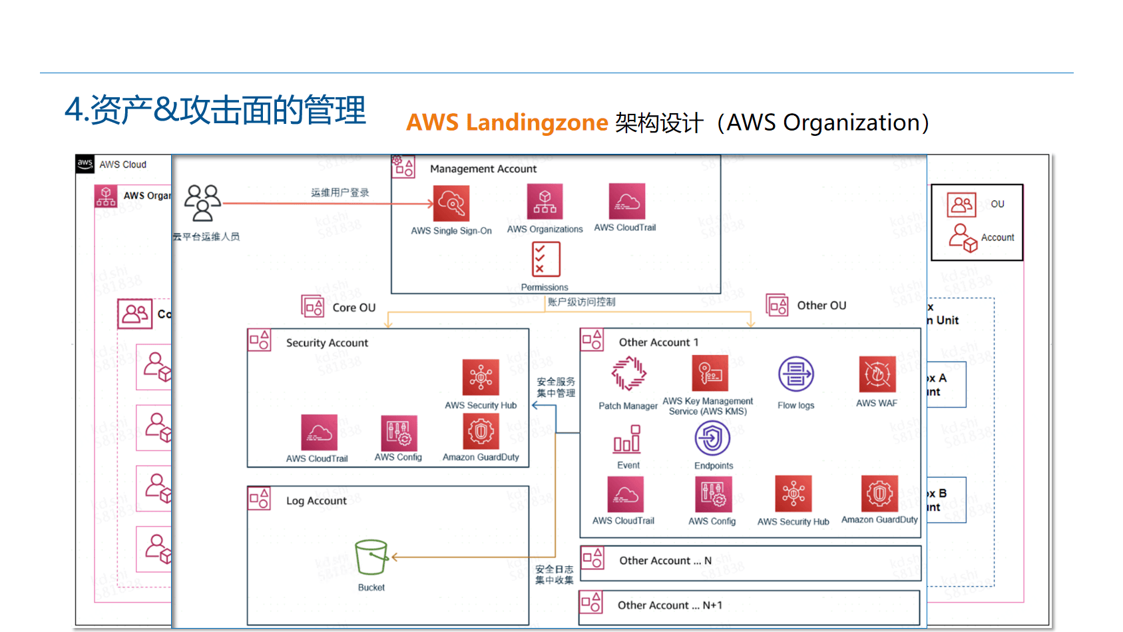Click the AWS Key Management Service icon
The height and width of the screenshot is (632, 1123).
coord(710,373)
